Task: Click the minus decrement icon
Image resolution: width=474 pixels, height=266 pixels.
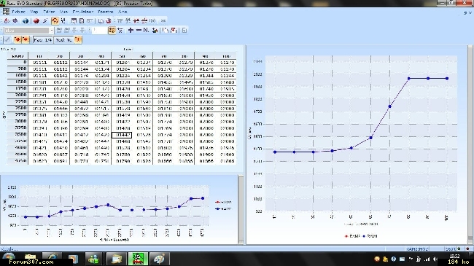Action: pyautogui.click(x=139, y=30)
